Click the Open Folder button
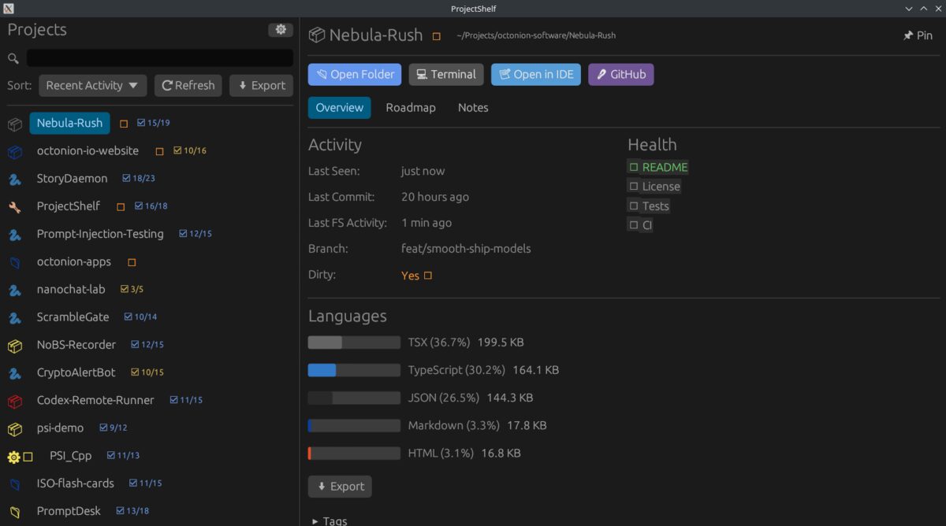 pos(355,75)
